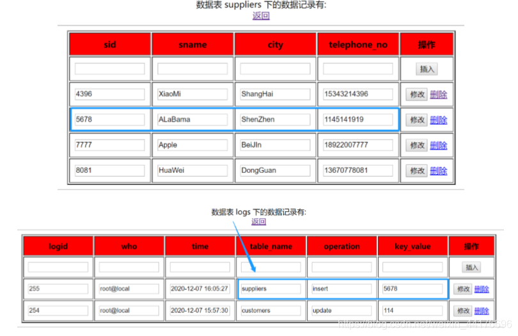Edit the key_value field containing 114

point(412,310)
